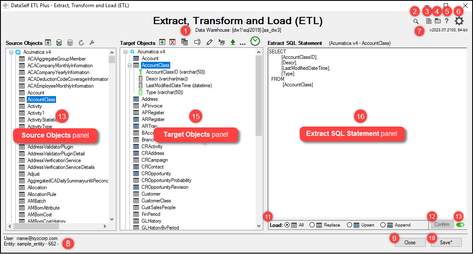Viewport: 473px width, 254px height.
Task: Collapse the Acumatica v4 source tree node
Action: click(11, 52)
